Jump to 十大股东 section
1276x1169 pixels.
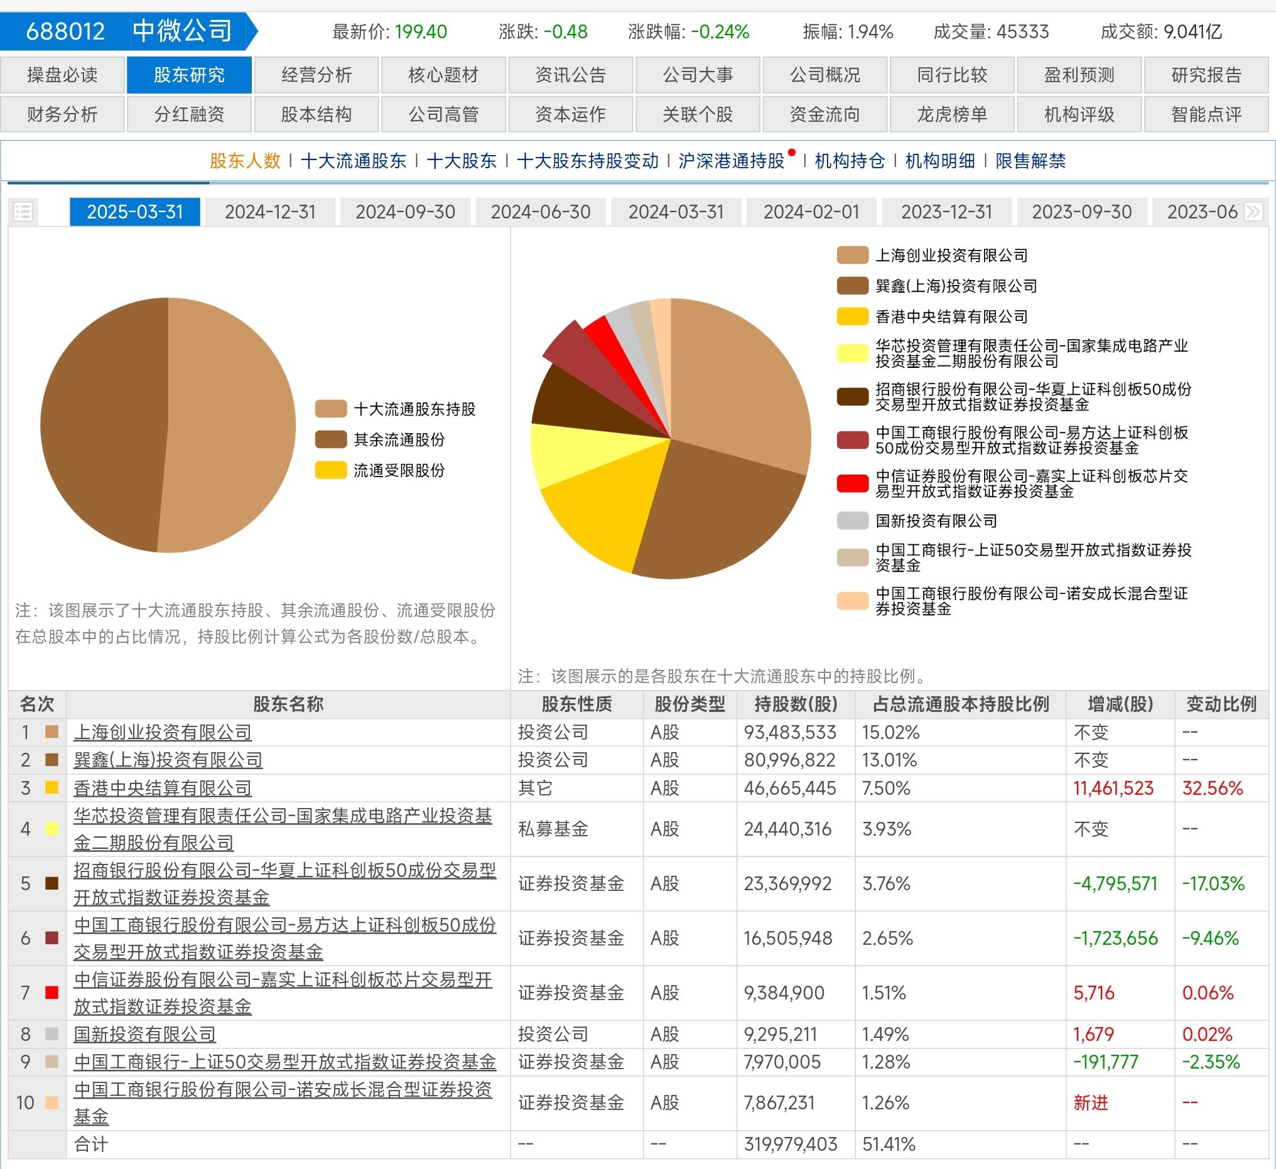(462, 161)
